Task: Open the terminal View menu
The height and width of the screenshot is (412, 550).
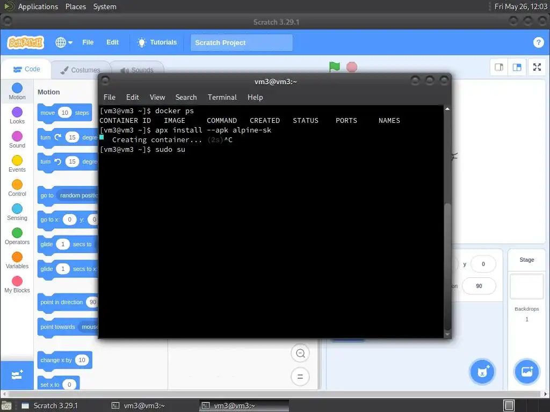Action: [x=157, y=97]
